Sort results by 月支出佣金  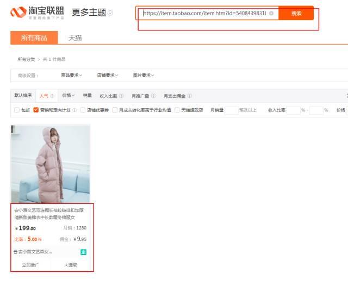(x=175, y=96)
